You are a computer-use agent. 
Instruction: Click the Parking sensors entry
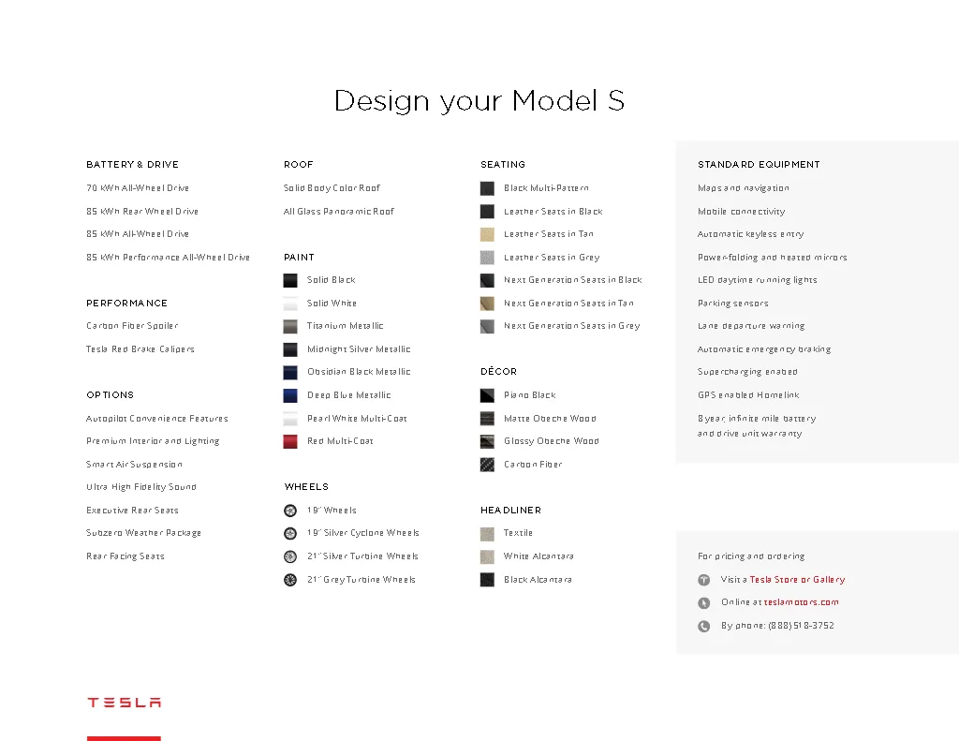[x=733, y=303]
